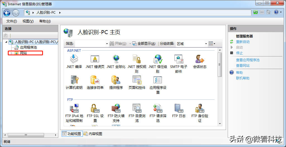The image size is (286, 147).
Task: Click 查看应用程序池 link
Action: pos(248,60)
